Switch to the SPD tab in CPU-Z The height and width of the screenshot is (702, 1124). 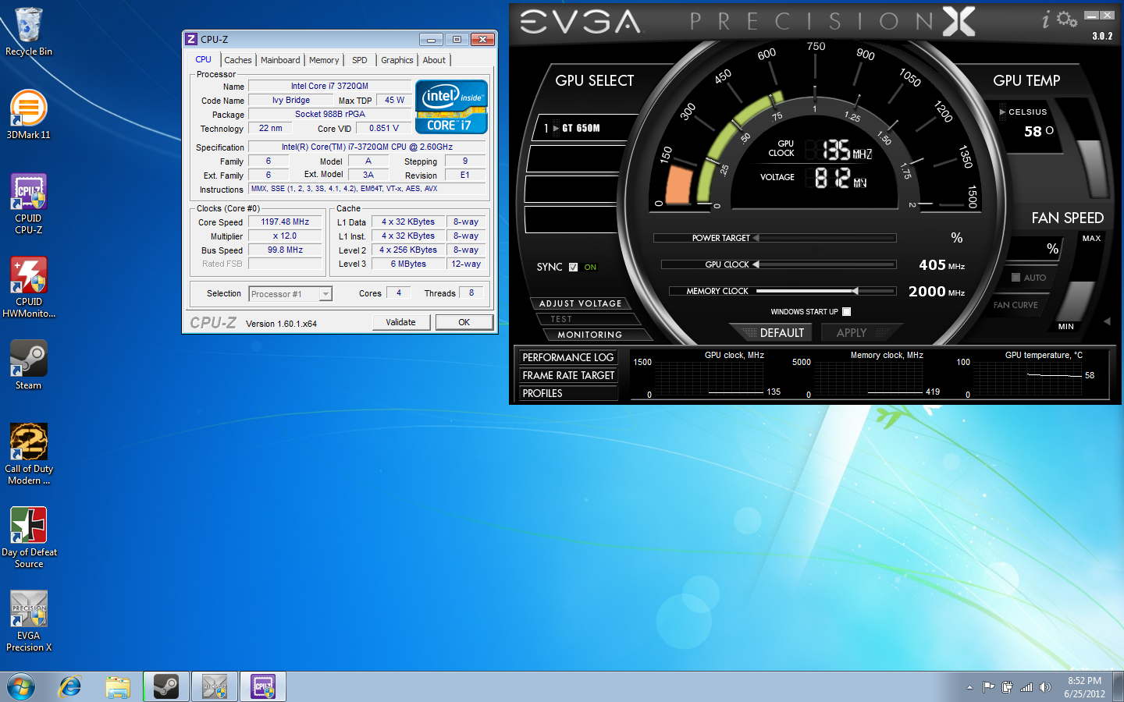point(360,60)
